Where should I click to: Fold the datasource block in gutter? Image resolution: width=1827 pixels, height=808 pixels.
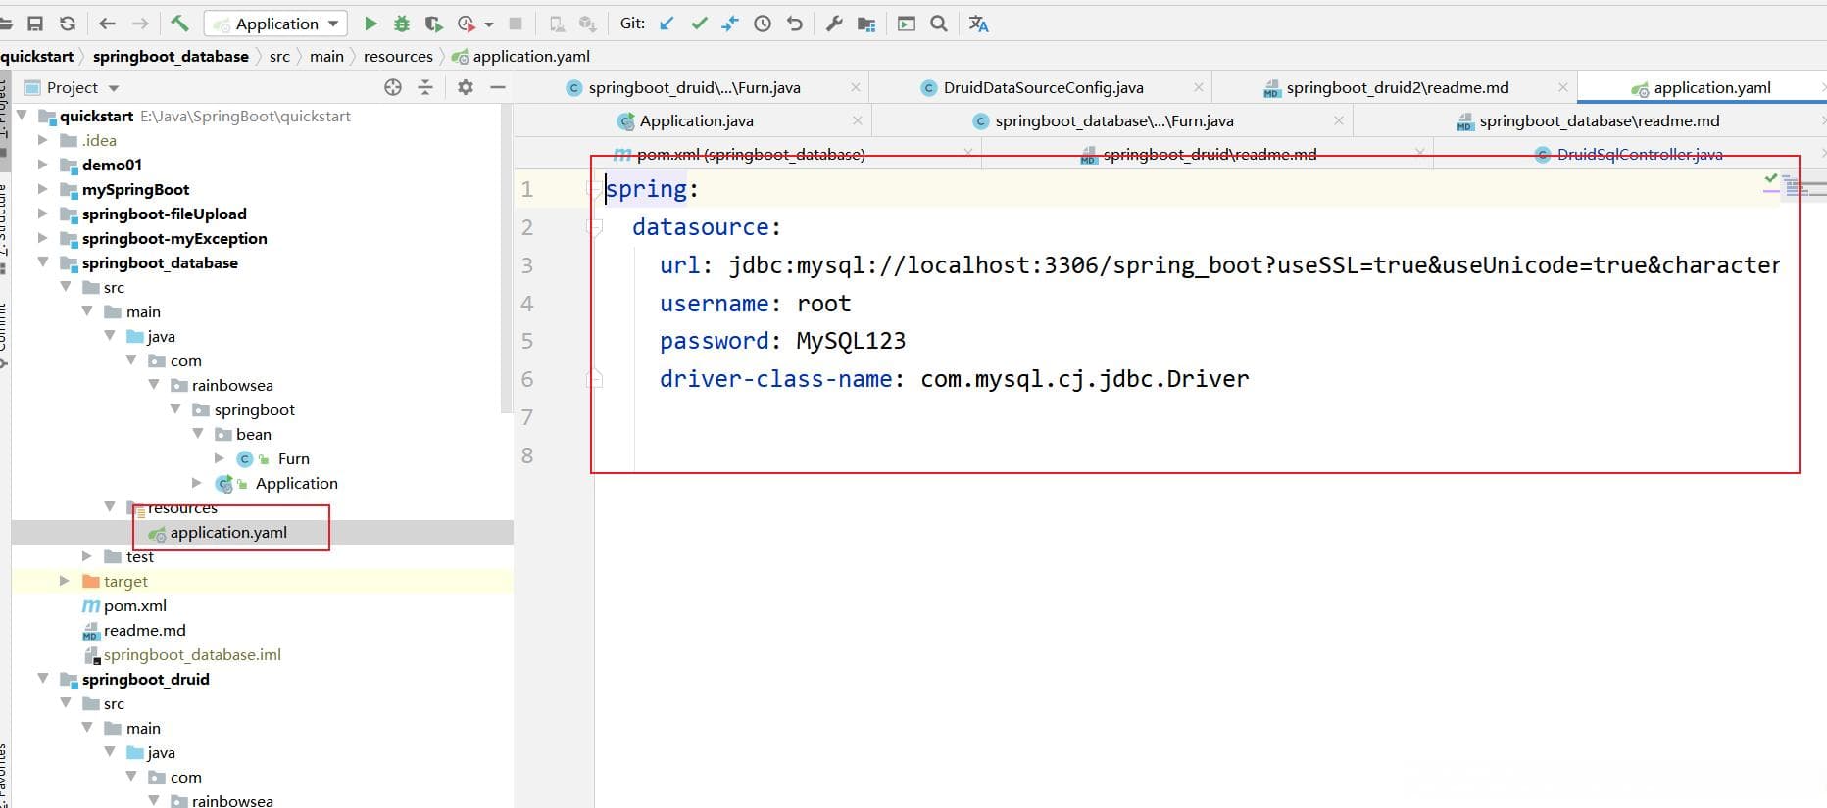tap(594, 227)
